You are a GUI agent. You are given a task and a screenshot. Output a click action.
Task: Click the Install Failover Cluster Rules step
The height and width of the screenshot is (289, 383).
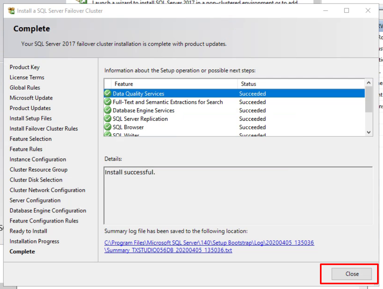click(x=43, y=129)
